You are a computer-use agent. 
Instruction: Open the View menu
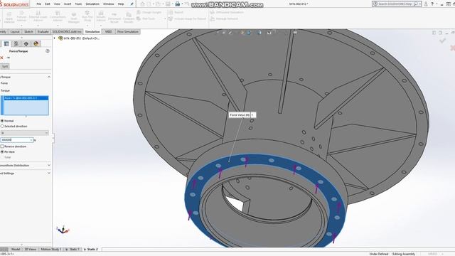pos(57,4)
